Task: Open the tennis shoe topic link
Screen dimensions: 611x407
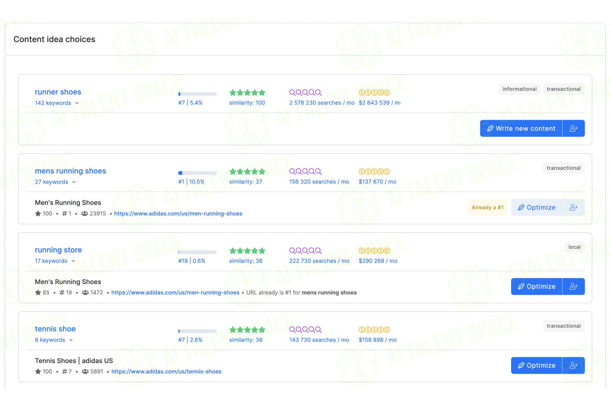Action: click(x=55, y=329)
